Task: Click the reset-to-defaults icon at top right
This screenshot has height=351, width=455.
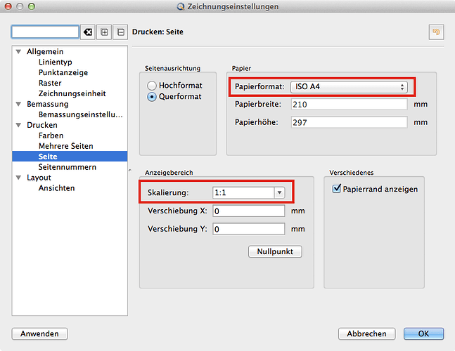Action: tap(436, 32)
